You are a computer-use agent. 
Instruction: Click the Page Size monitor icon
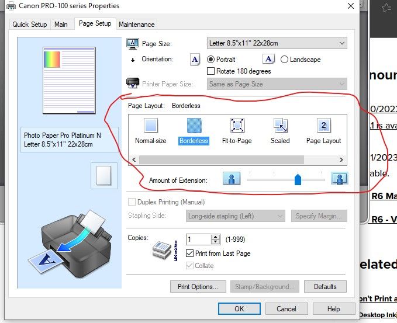(x=133, y=44)
